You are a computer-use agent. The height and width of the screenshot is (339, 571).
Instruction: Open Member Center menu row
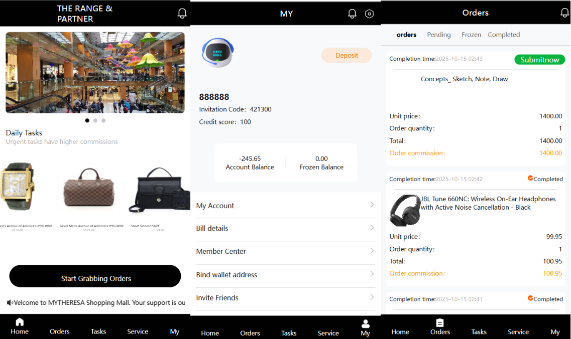285,251
